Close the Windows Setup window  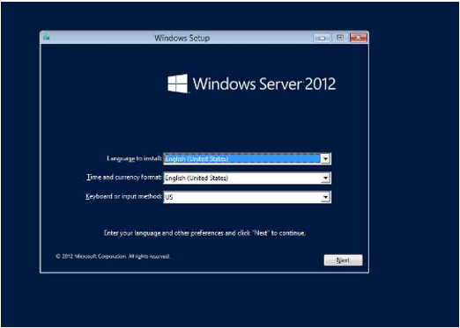359,38
